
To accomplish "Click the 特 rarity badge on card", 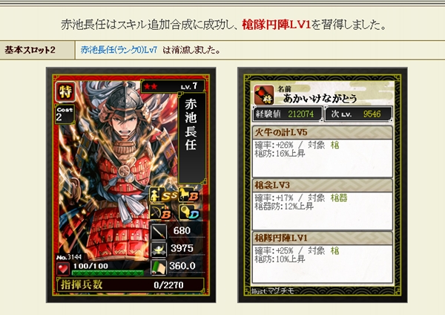I will [x=65, y=91].
